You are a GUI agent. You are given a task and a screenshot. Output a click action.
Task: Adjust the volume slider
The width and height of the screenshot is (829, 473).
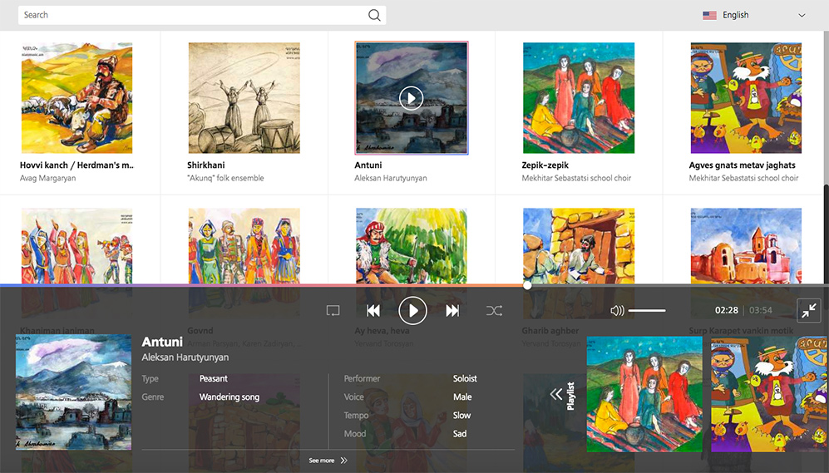(x=647, y=310)
